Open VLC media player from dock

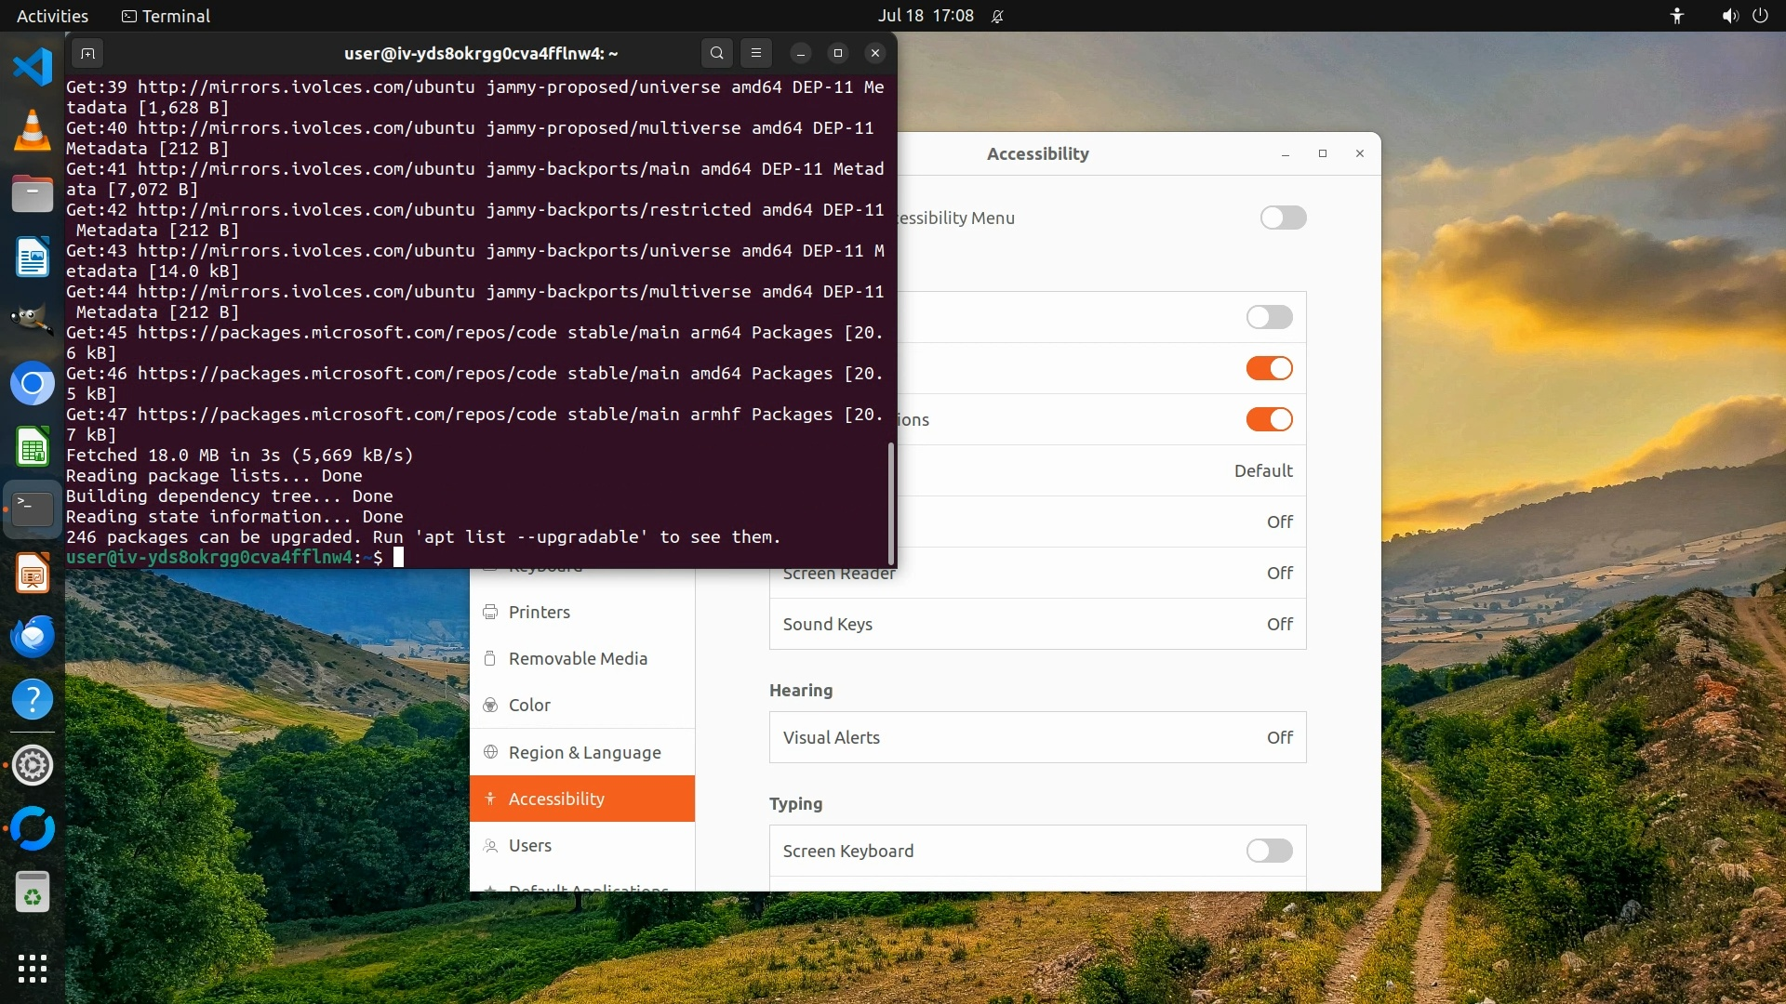click(33, 130)
